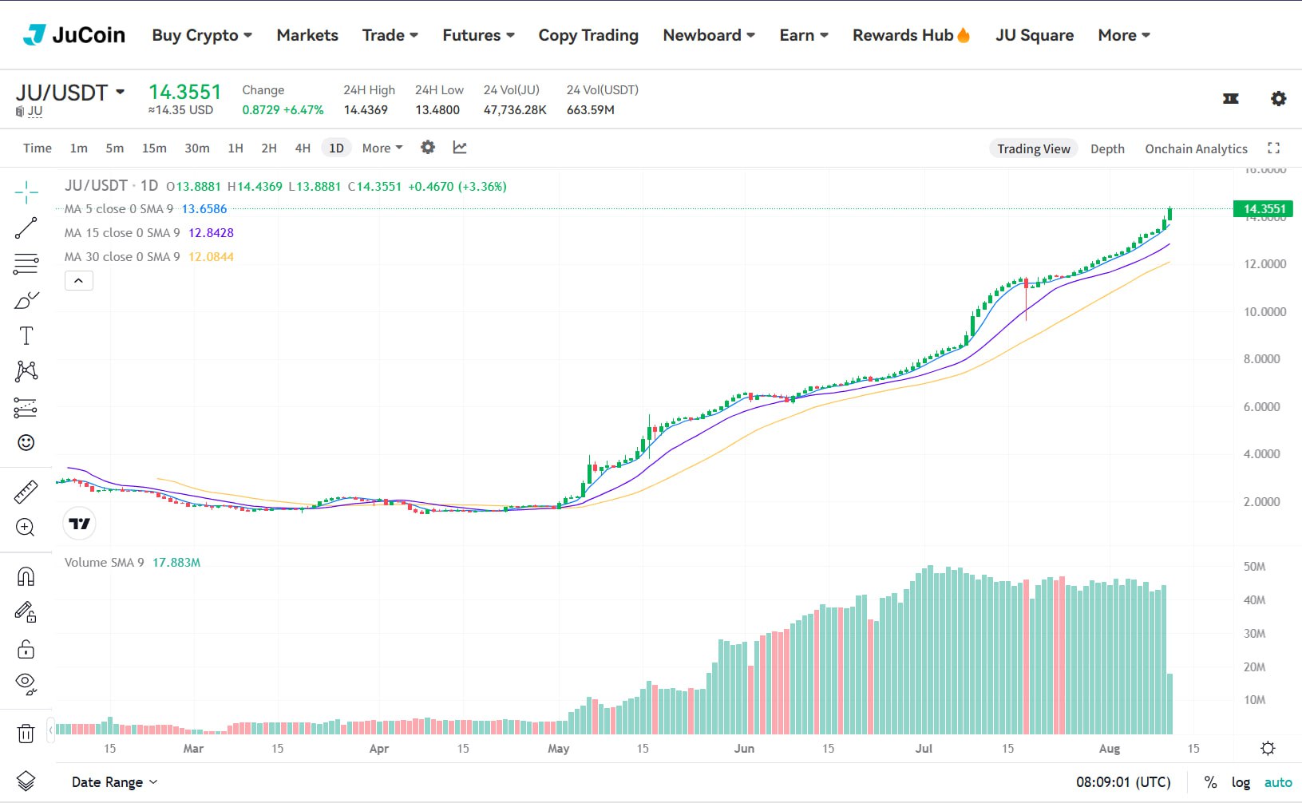Remove drawings with the trash icon
Screen dimensions: 1302x803
coord(26,734)
